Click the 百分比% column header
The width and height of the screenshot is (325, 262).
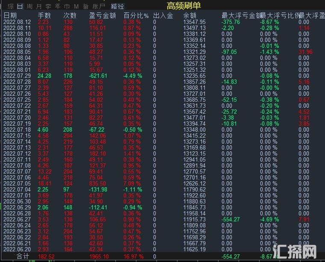coord(136,16)
